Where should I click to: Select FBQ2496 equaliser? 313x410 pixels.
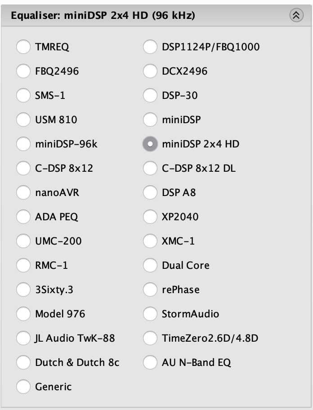[23, 71]
